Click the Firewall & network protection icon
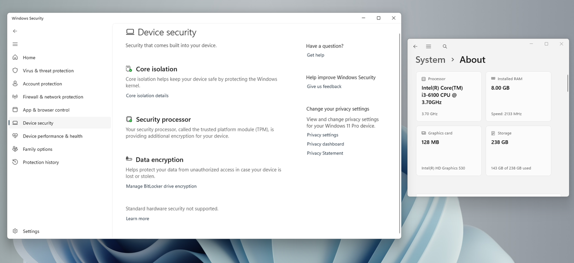 click(15, 97)
